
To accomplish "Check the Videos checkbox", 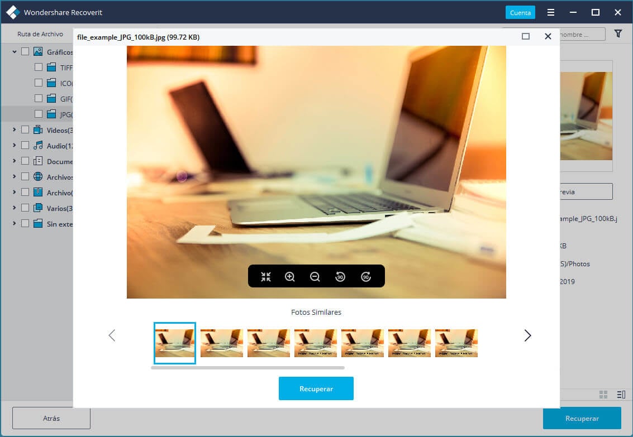I will click(25, 130).
